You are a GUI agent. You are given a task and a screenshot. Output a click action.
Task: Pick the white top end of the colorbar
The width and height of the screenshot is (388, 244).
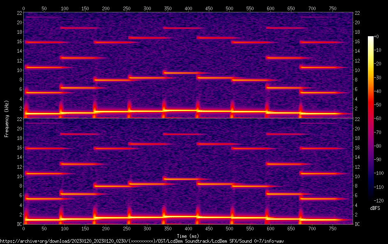[x=371, y=38]
